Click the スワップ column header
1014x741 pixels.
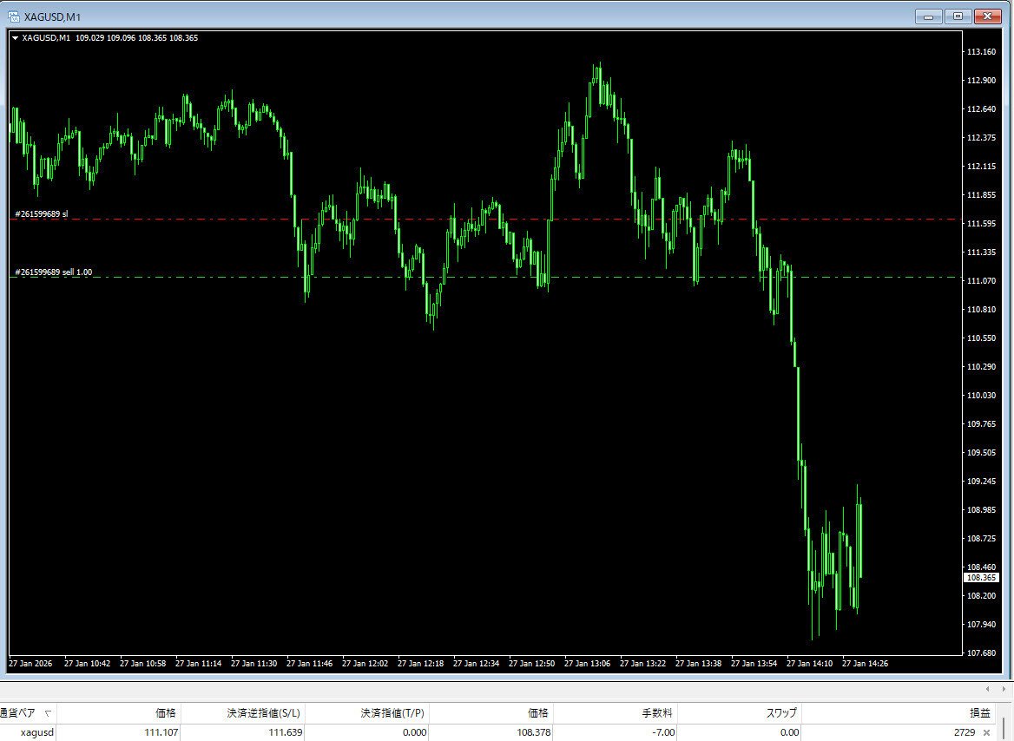pyautogui.click(x=780, y=713)
